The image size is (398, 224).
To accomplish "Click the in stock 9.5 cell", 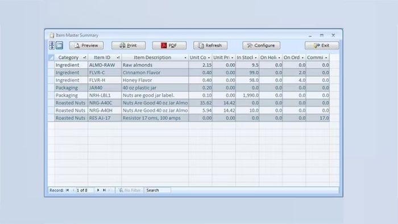I will [247, 65].
